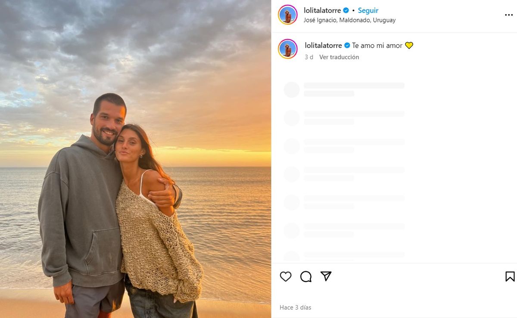This screenshot has width=517, height=318.
Task: Like the post with the heart icon
Action: [286, 276]
